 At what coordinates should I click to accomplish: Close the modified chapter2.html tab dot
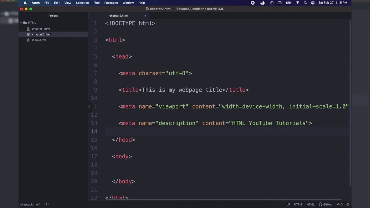tap(145, 16)
